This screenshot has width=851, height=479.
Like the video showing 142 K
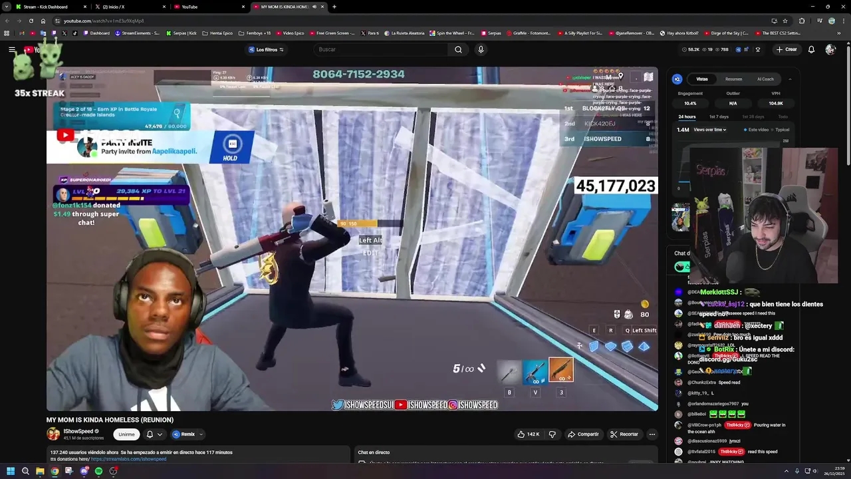pyautogui.click(x=529, y=434)
